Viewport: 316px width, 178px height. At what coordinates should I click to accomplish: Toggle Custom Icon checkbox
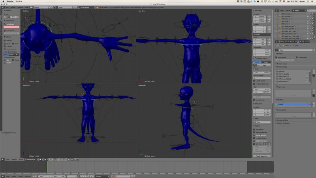click(4, 31)
